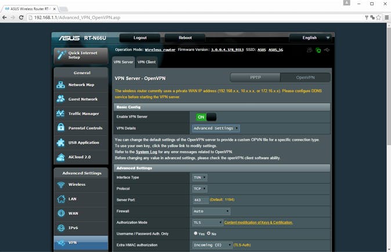Viewport: 391px width, 252px height.
Task: Open the Guest Network icon
Action: pyautogui.click(x=60, y=99)
